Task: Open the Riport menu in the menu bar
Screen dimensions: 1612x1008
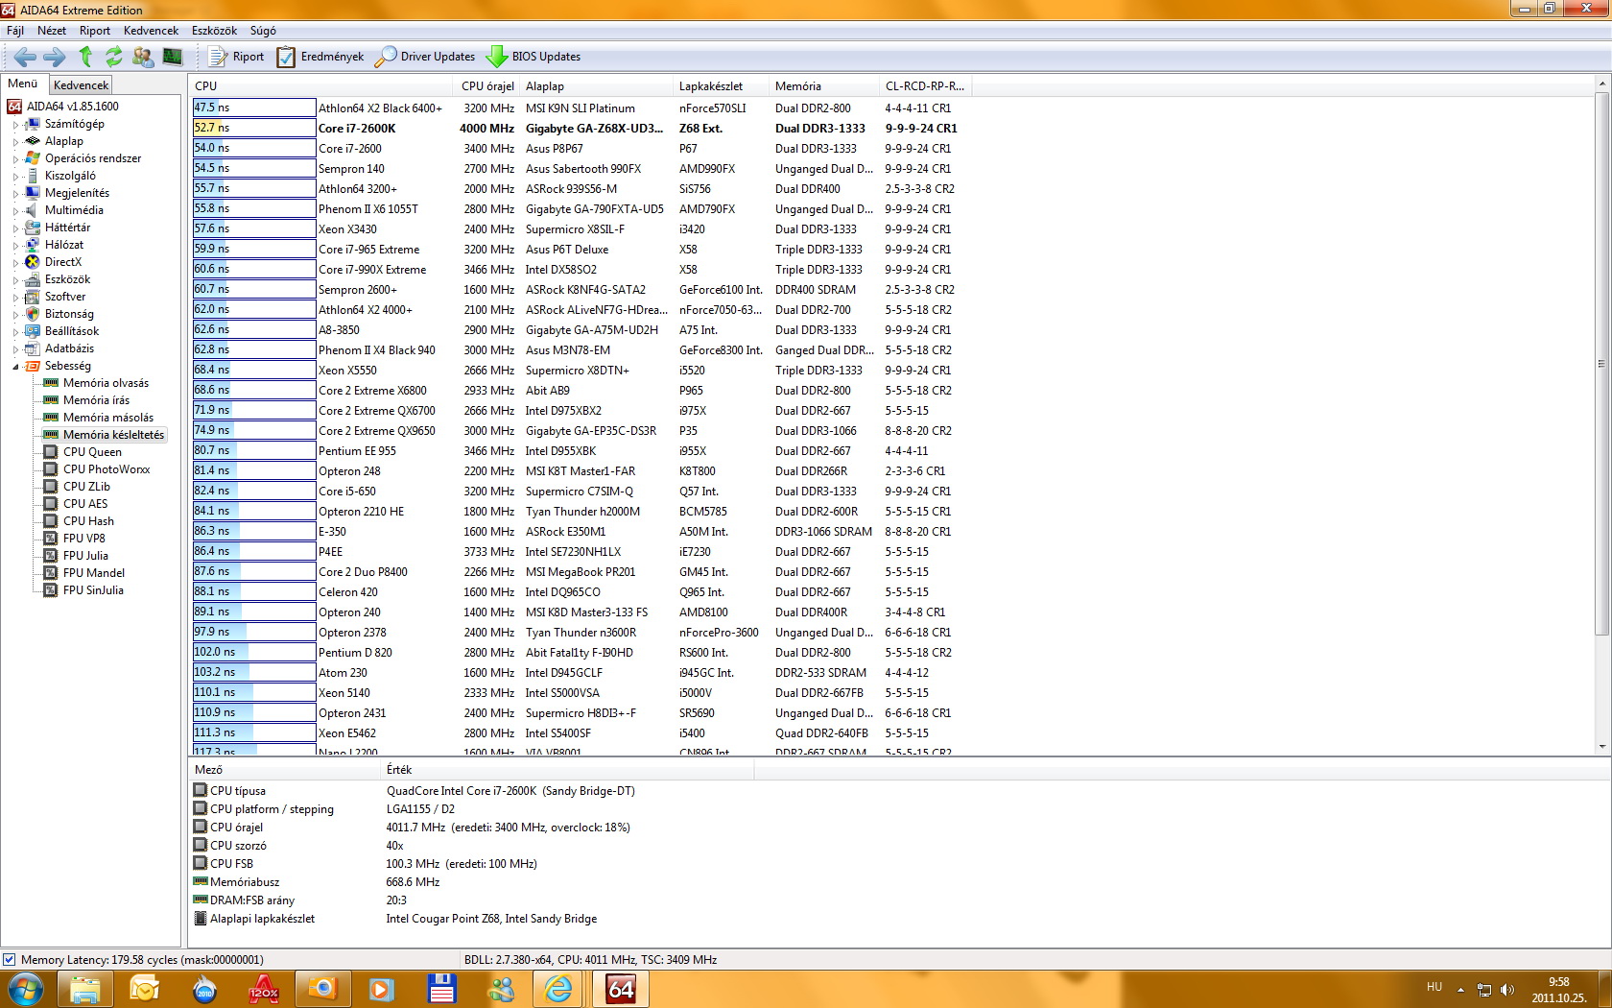Action: pyautogui.click(x=95, y=31)
